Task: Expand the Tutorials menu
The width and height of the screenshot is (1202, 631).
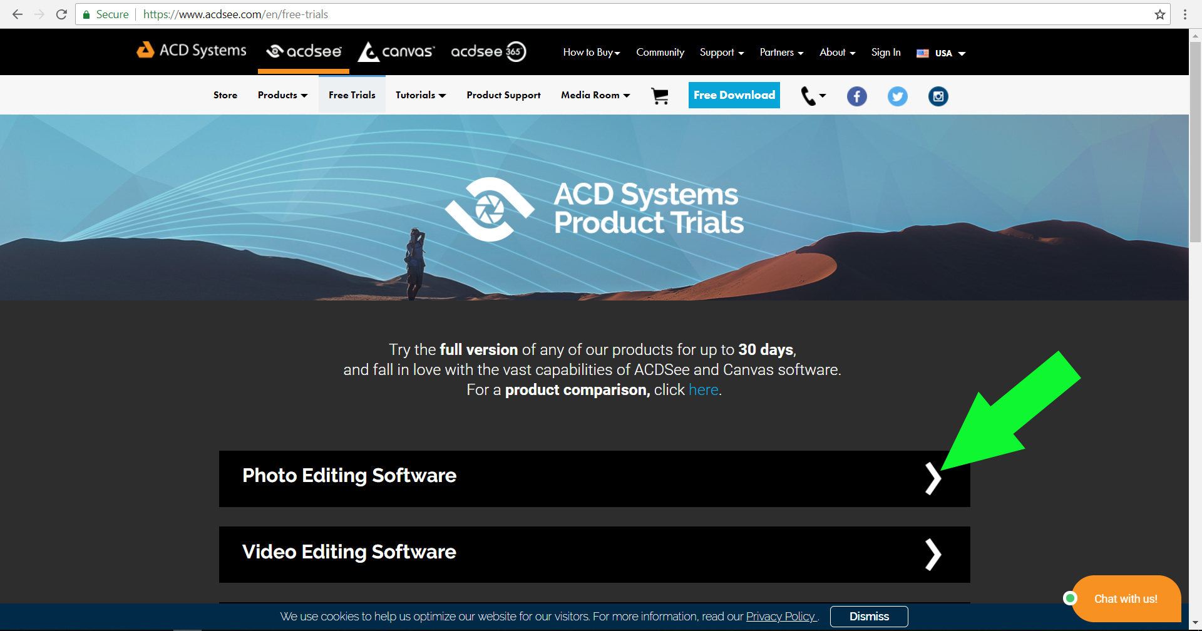Action: point(421,95)
